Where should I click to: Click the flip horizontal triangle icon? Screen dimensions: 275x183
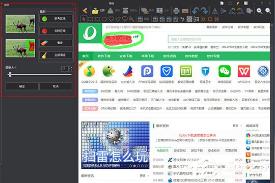point(215,11)
